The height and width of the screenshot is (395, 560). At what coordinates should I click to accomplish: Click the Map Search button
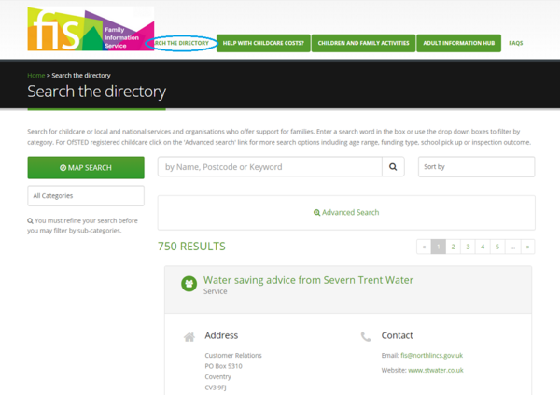point(86,168)
